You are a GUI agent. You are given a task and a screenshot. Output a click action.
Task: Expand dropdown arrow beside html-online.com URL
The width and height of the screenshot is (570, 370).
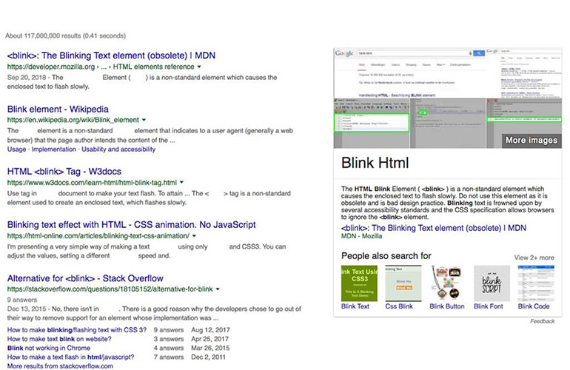point(194,236)
